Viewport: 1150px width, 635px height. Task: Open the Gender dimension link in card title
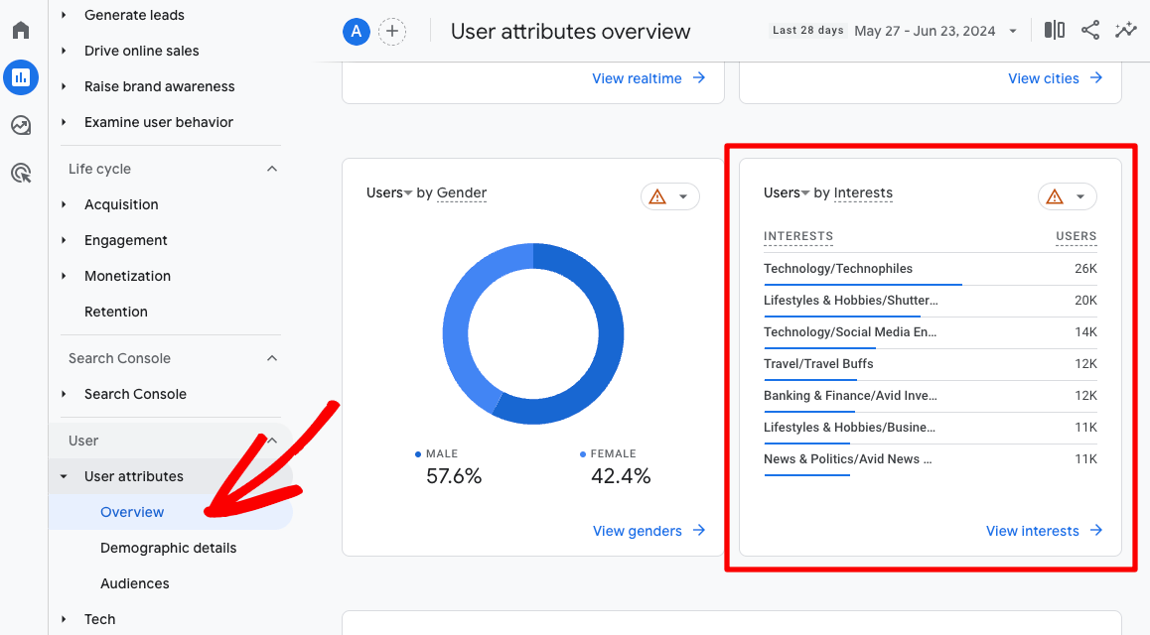click(461, 192)
